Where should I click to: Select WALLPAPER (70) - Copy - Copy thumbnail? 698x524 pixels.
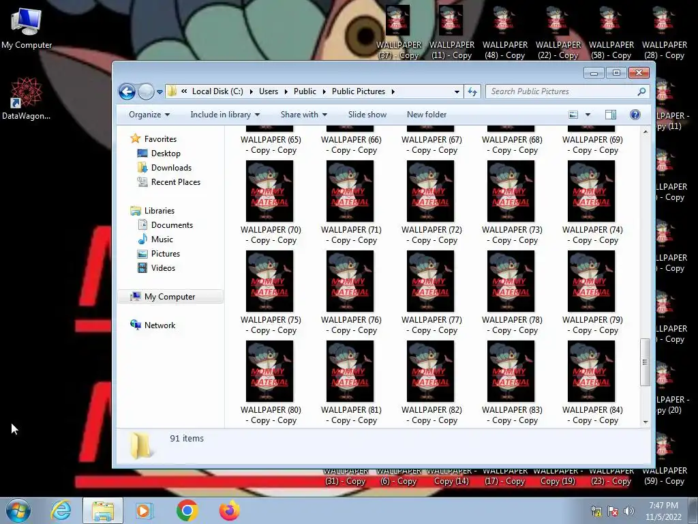[x=270, y=191]
